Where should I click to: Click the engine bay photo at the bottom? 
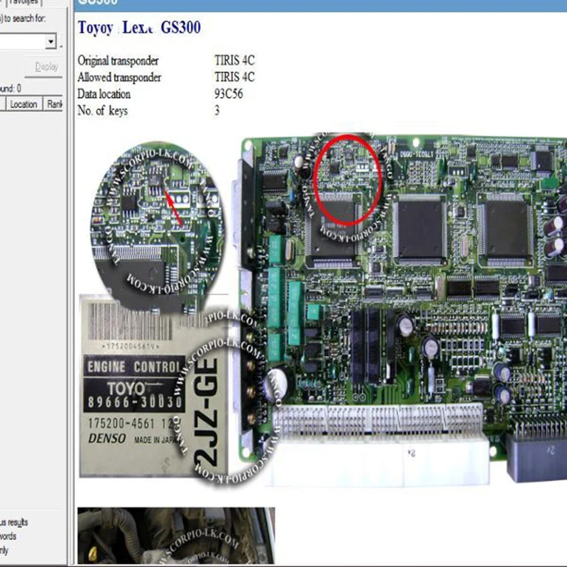(x=176, y=536)
